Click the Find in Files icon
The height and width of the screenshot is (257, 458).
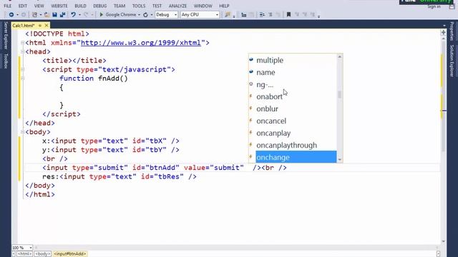point(228,14)
